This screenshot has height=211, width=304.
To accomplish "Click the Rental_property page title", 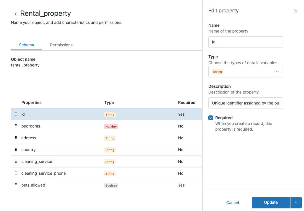I will coord(46,14).
